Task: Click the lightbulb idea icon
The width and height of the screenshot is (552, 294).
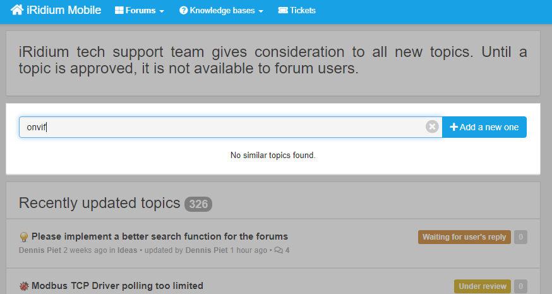Action: click(x=23, y=236)
